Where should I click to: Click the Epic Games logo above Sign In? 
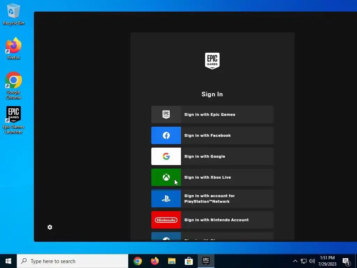pos(212,61)
